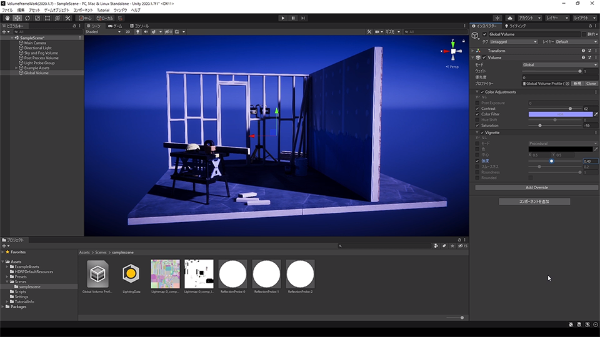The image size is (600, 337).
Task: Click the Pause button
Action: point(293,18)
